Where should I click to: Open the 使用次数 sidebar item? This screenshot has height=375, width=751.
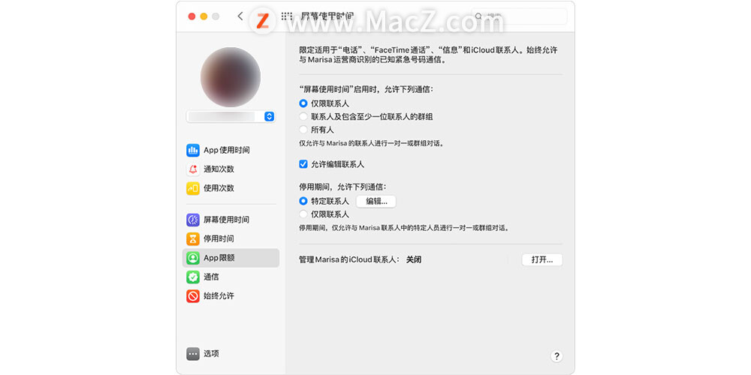point(231,188)
